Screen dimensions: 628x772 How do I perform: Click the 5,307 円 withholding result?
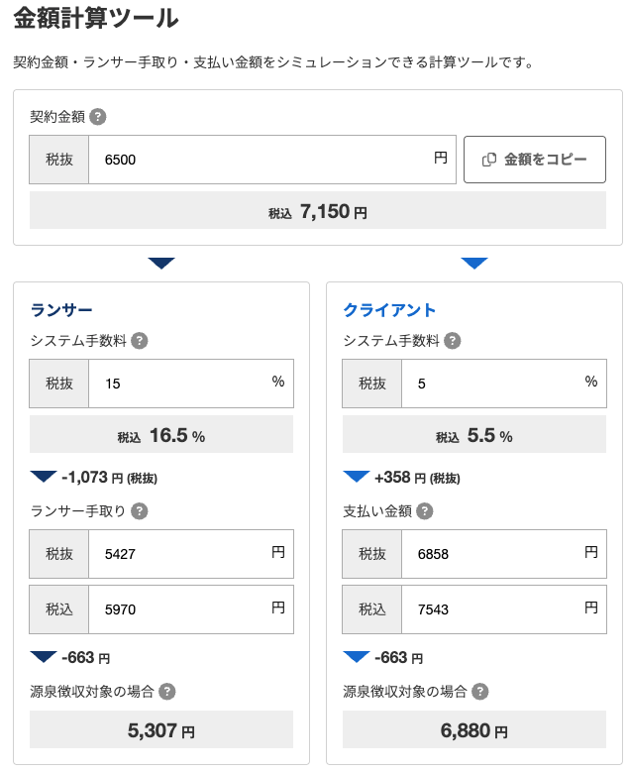[x=161, y=731]
